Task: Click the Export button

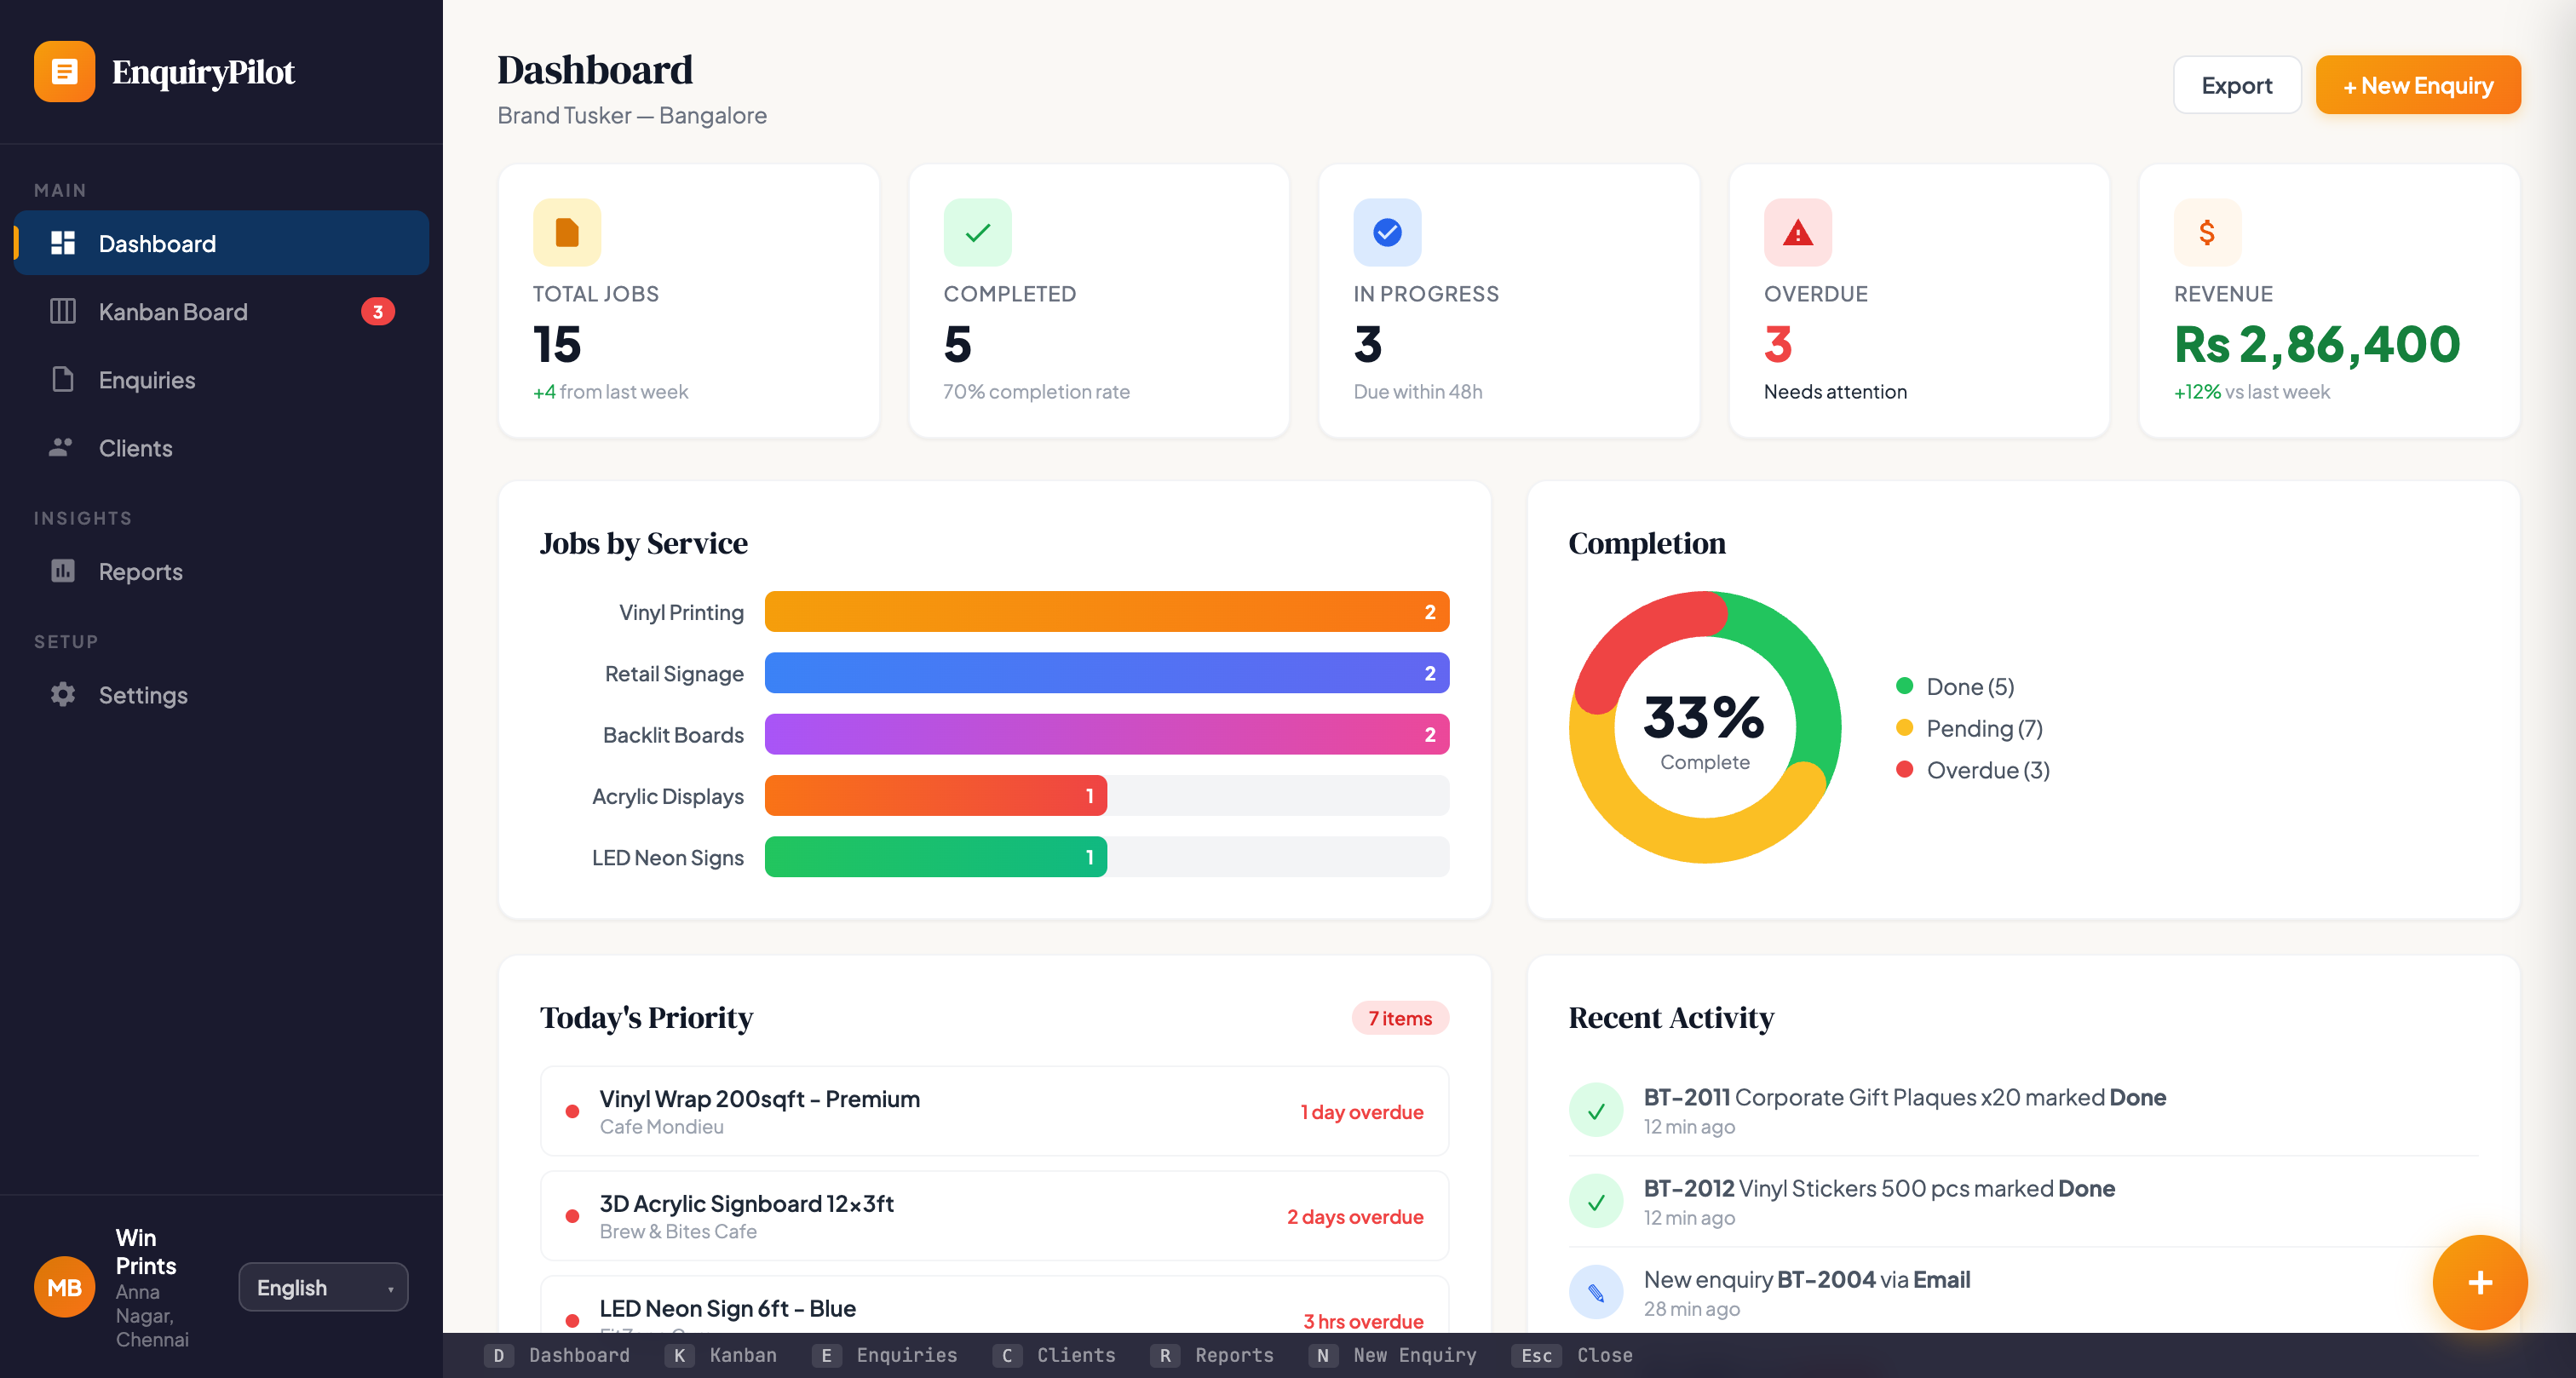Action: pos(2236,84)
